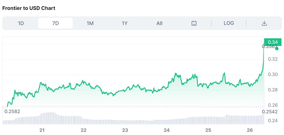Click the 0.2582 starting price label
Image resolution: width=284 pixels, height=135 pixels.
click(12, 112)
